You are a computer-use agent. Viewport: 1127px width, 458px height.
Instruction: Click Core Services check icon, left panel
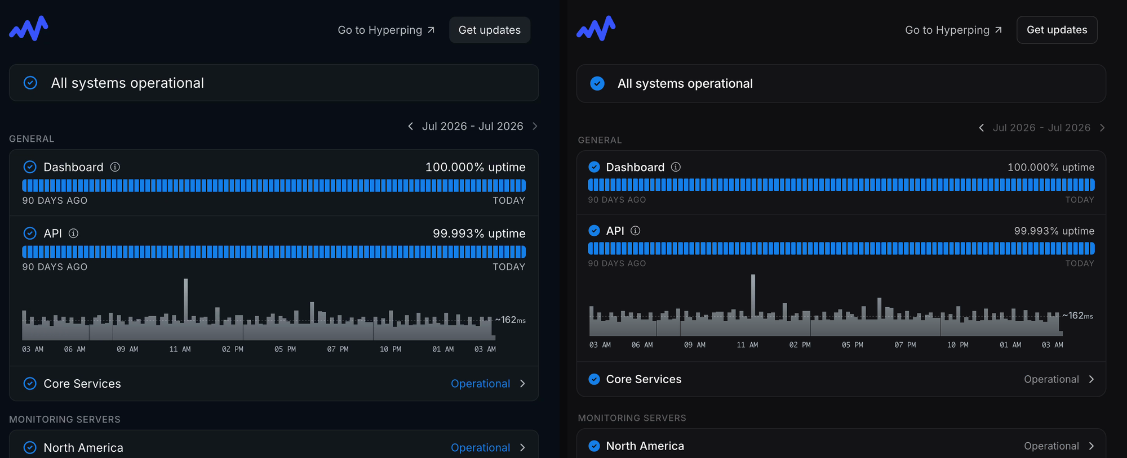click(30, 384)
